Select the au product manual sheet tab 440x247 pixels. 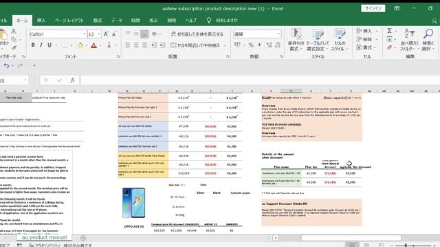point(44,237)
